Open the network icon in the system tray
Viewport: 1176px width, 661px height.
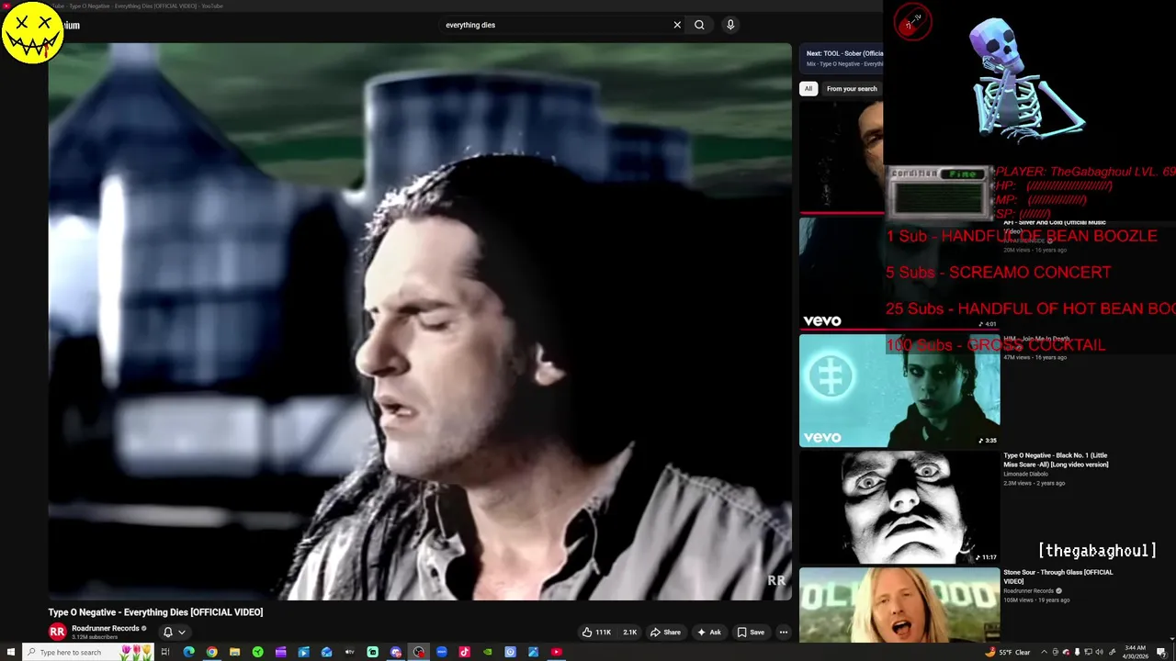pos(1088,652)
